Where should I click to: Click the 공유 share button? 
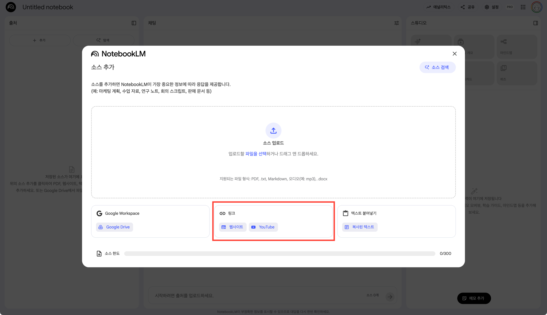(x=468, y=7)
